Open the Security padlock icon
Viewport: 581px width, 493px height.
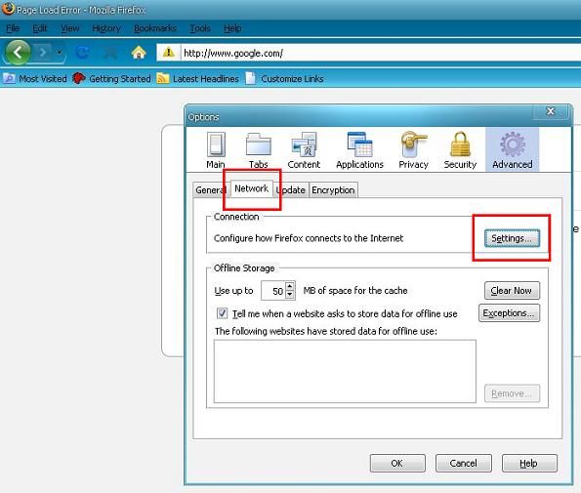pyautogui.click(x=460, y=144)
